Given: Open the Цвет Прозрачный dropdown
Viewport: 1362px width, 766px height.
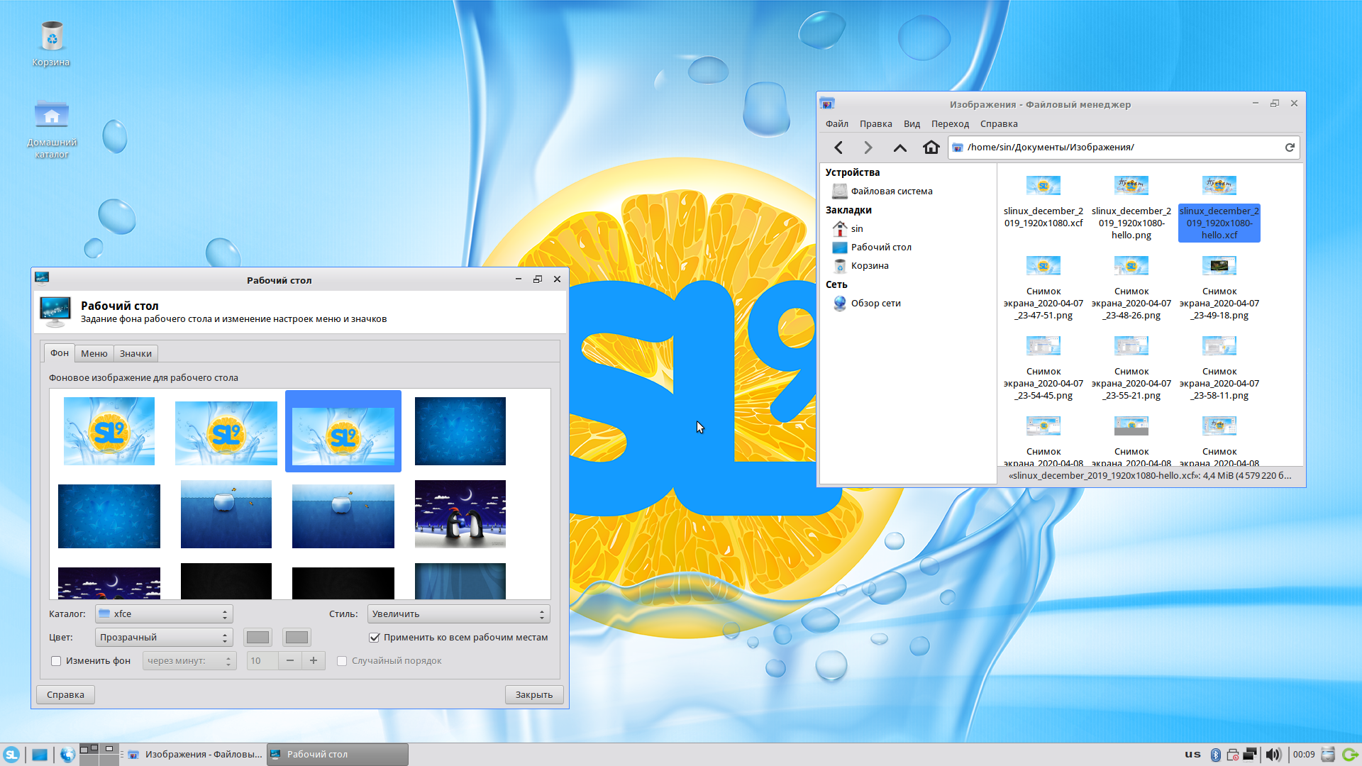Looking at the screenshot, I should 164,638.
